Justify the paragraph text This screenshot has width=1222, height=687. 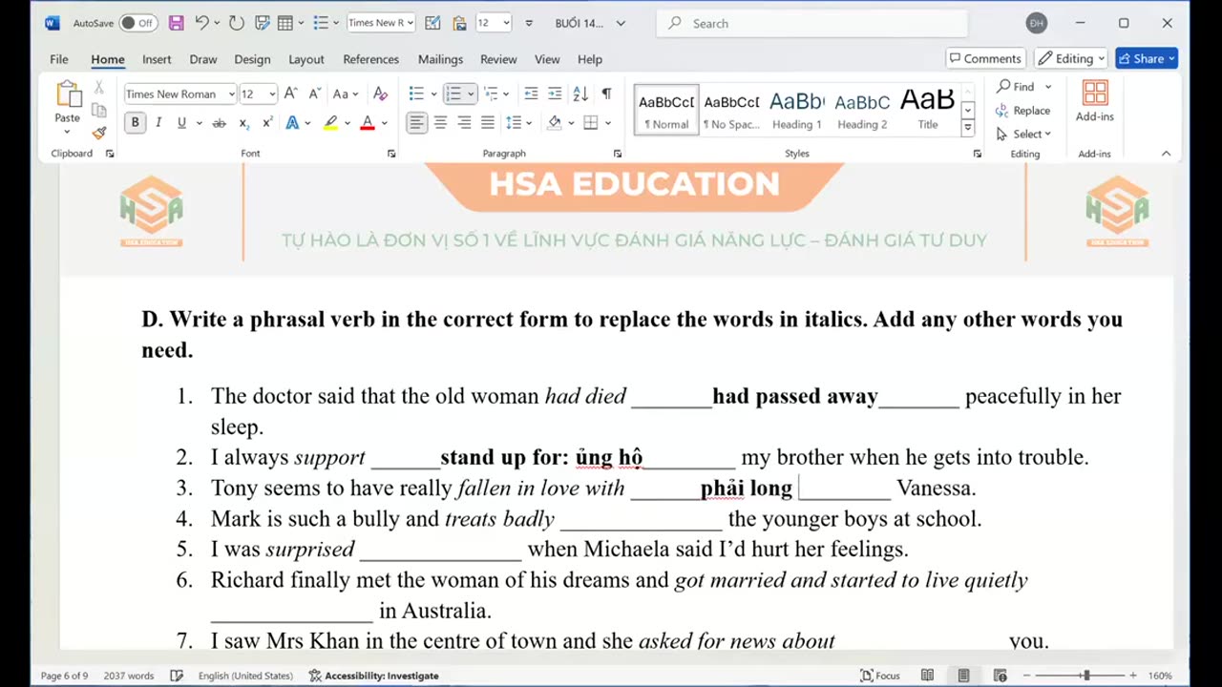click(488, 123)
